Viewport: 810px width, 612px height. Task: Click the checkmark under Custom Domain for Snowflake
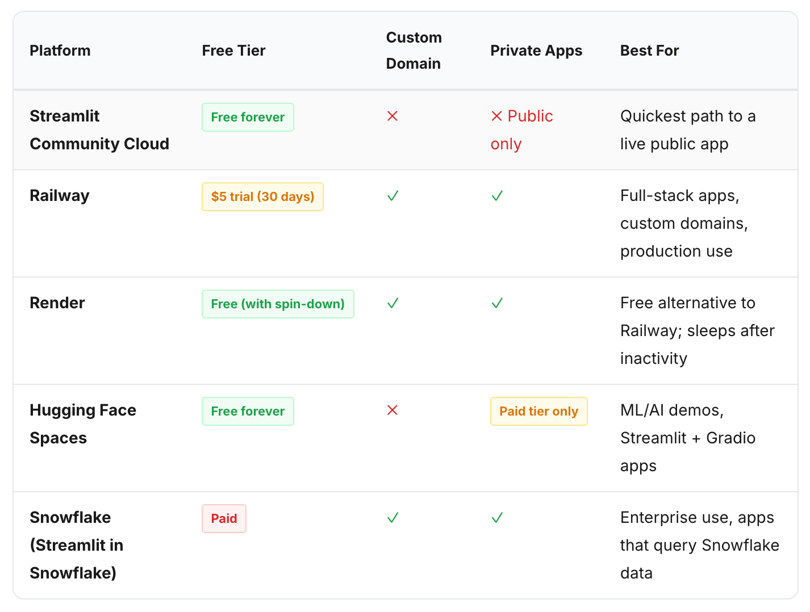click(x=393, y=517)
